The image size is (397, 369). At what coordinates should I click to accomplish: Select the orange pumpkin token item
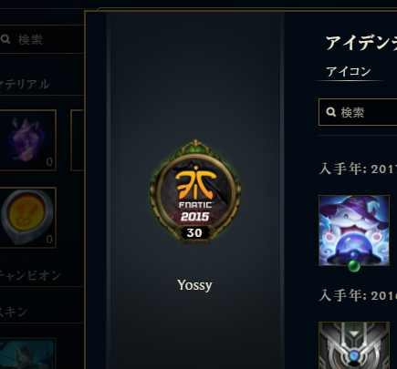tap(26, 218)
